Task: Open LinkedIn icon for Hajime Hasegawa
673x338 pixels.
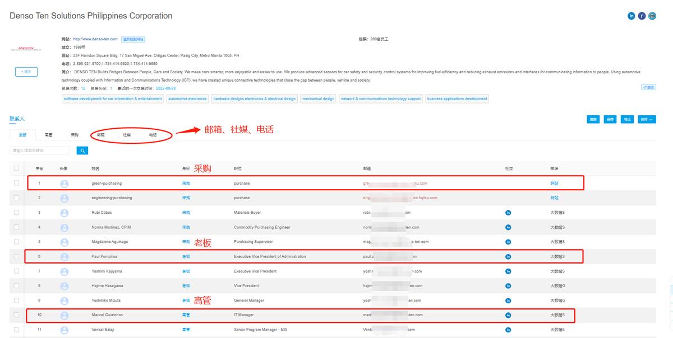Action: (x=508, y=285)
